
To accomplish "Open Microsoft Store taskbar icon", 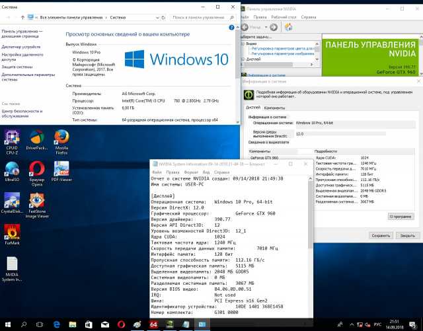I will (89, 324).
